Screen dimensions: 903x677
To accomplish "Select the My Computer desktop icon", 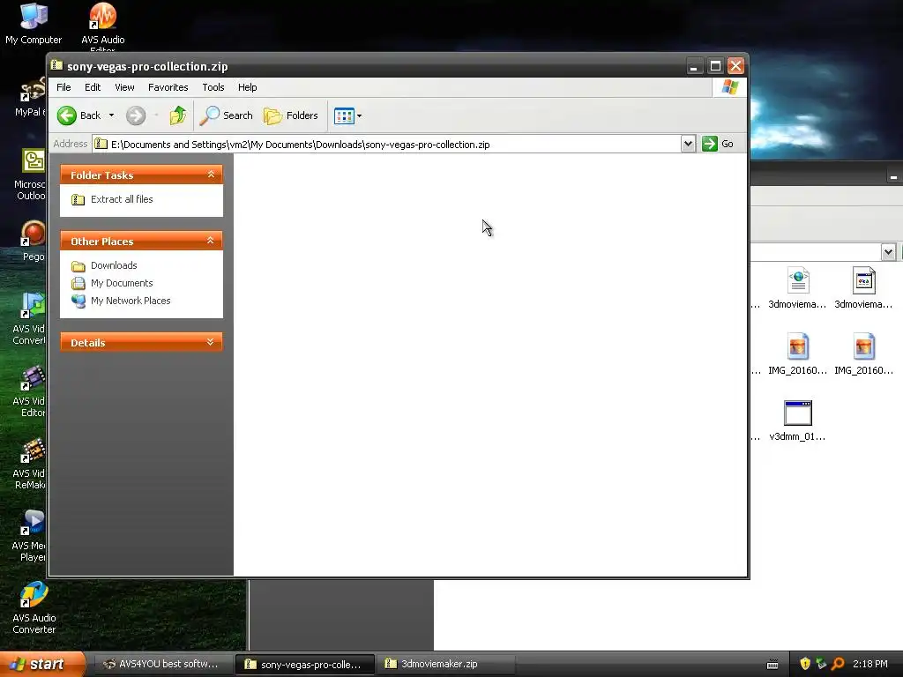I will [34, 24].
